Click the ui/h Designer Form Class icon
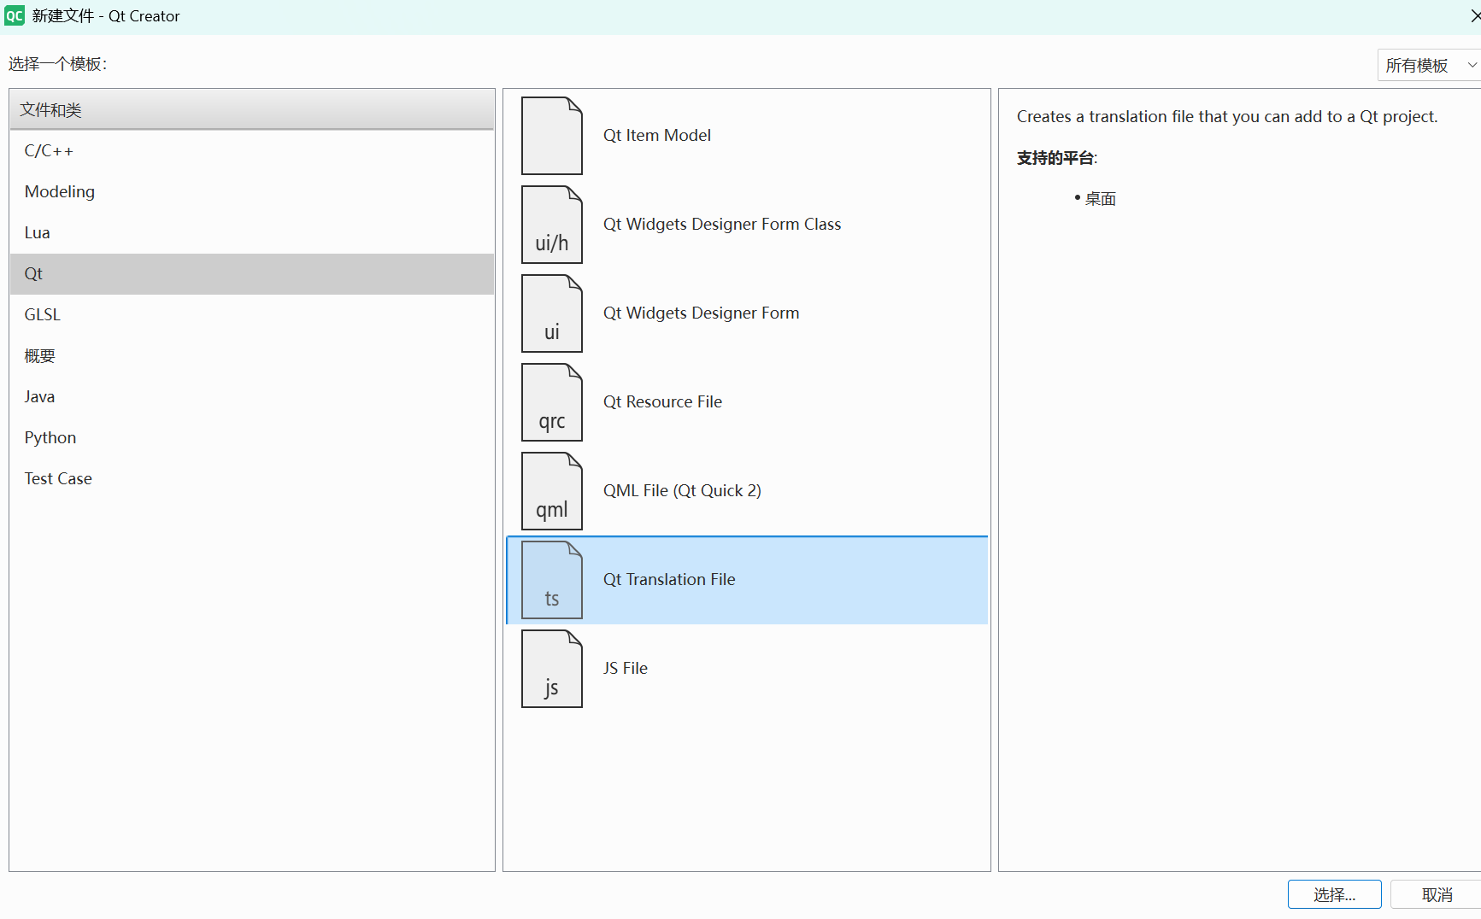 (x=552, y=225)
